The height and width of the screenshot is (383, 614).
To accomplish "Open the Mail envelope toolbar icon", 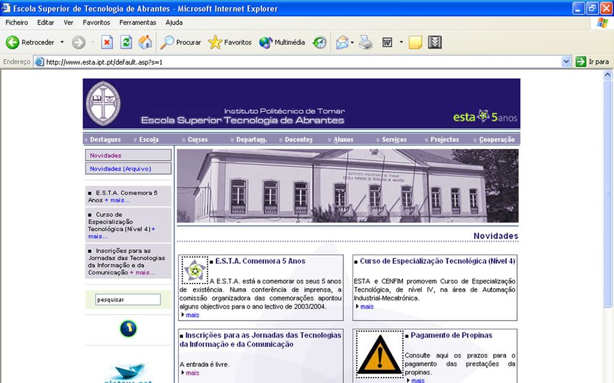I will click(342, 43).
